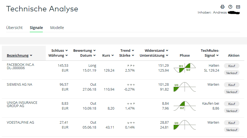
Task: Open UNIQA INSURANCE GROUP AG entry
Action: [22, 104]
